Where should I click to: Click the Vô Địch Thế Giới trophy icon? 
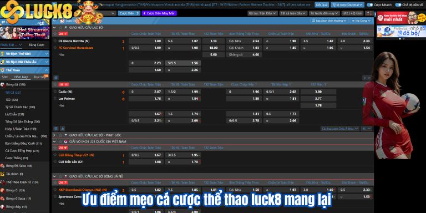click(x=2, y=54)
